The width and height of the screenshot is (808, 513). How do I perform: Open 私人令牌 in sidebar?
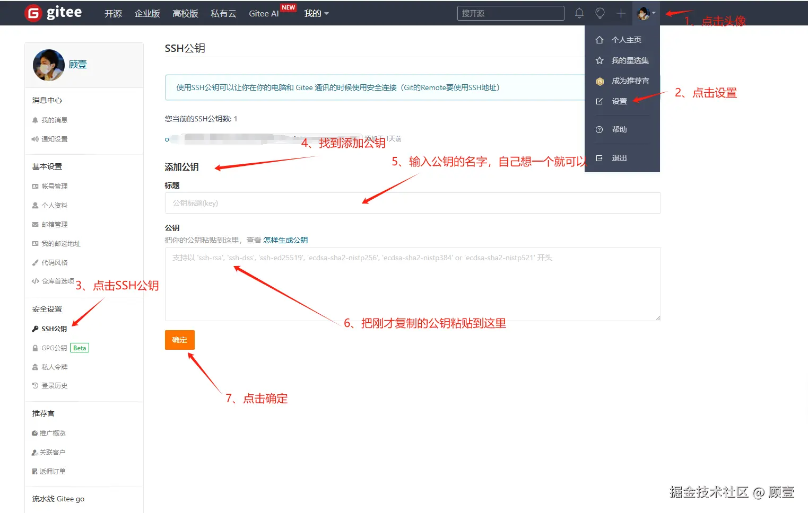tap(54, 367)
